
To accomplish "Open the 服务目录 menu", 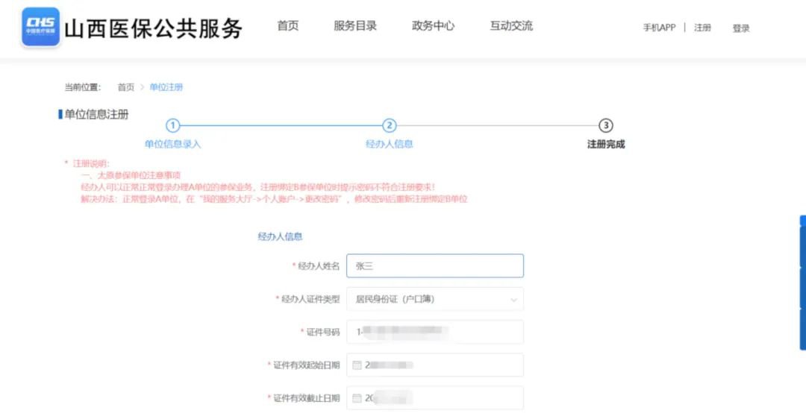I will 355,26.
